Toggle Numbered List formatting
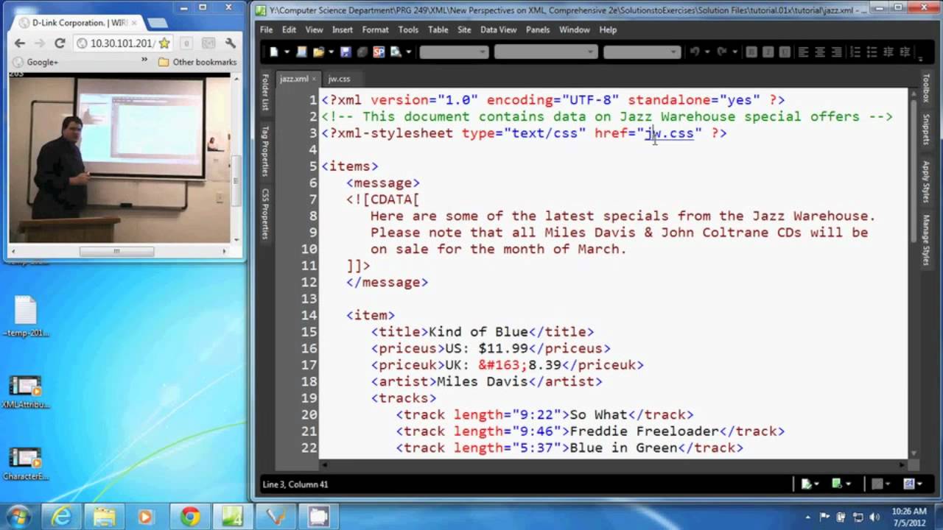The width and height of the screenshot is (943, 530). click(855, 52)
